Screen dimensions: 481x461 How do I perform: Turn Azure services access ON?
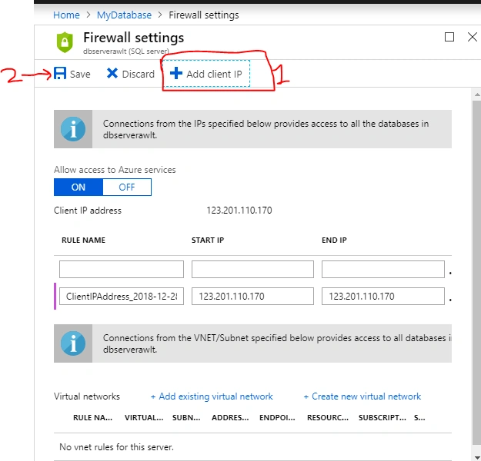point(78,187)
